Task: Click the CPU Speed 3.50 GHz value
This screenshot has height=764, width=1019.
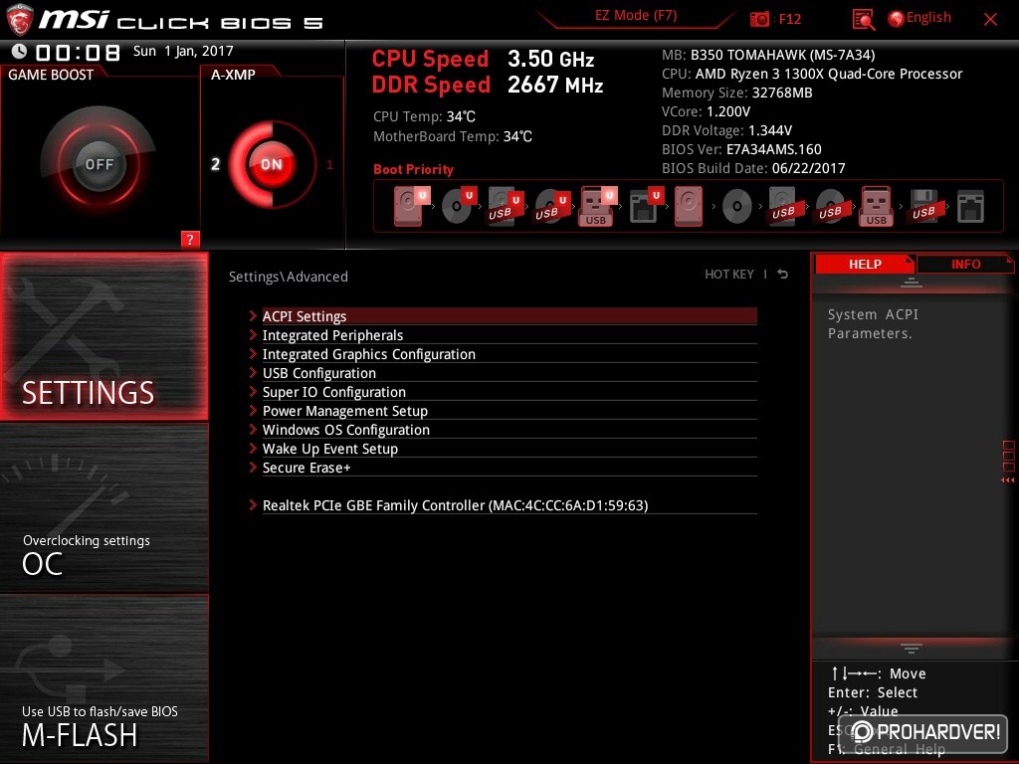Action: (x=551, y=59)
